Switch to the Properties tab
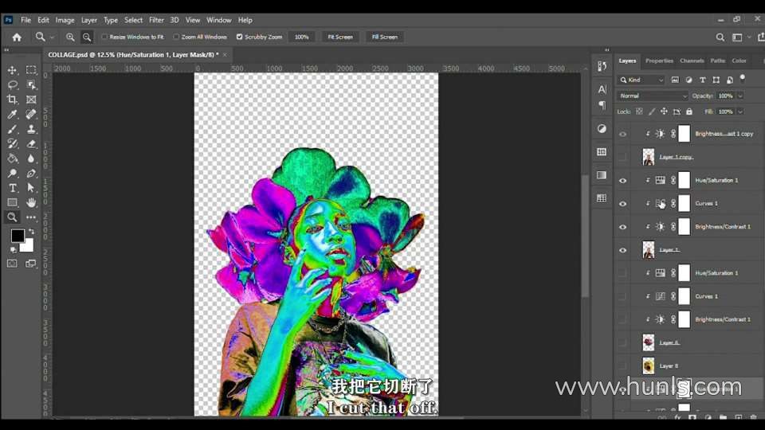The height and width of the screenshot is (430, 765). [659, 61]
